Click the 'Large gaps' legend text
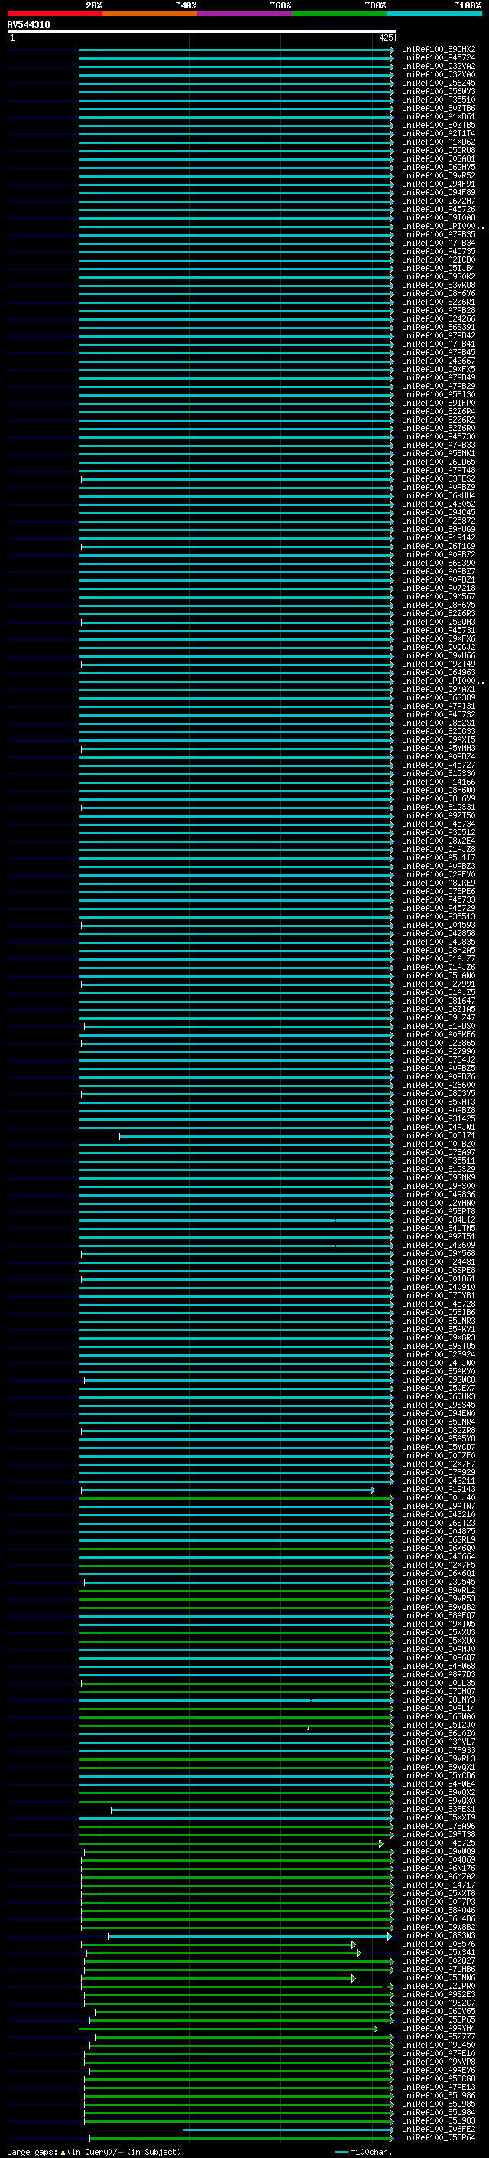The height and width of the screenshot is (2158, 489). coord(32,2152)
